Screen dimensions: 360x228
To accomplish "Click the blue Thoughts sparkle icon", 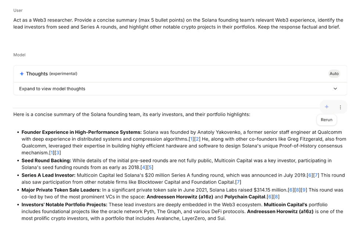I will click(x=22, y=73).
